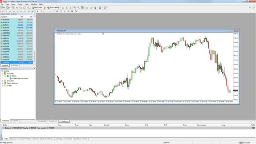Expand the Expert Advisors tree node
Screen dimensions: 256x144
point(2,83)
